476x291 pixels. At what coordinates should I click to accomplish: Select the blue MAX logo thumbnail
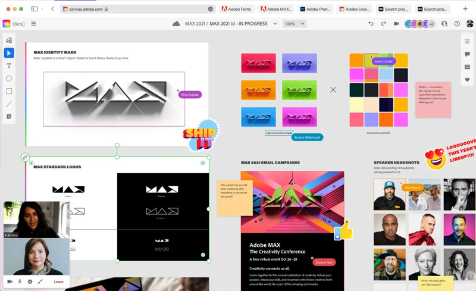258,117
